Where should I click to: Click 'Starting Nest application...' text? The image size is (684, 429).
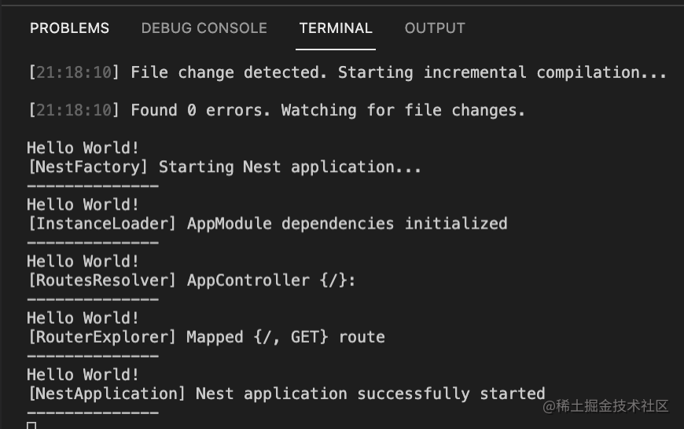click(290, 167)
